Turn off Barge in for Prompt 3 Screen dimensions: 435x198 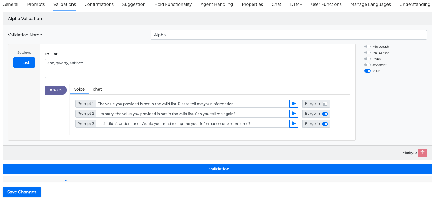click(x=325, y=124)
